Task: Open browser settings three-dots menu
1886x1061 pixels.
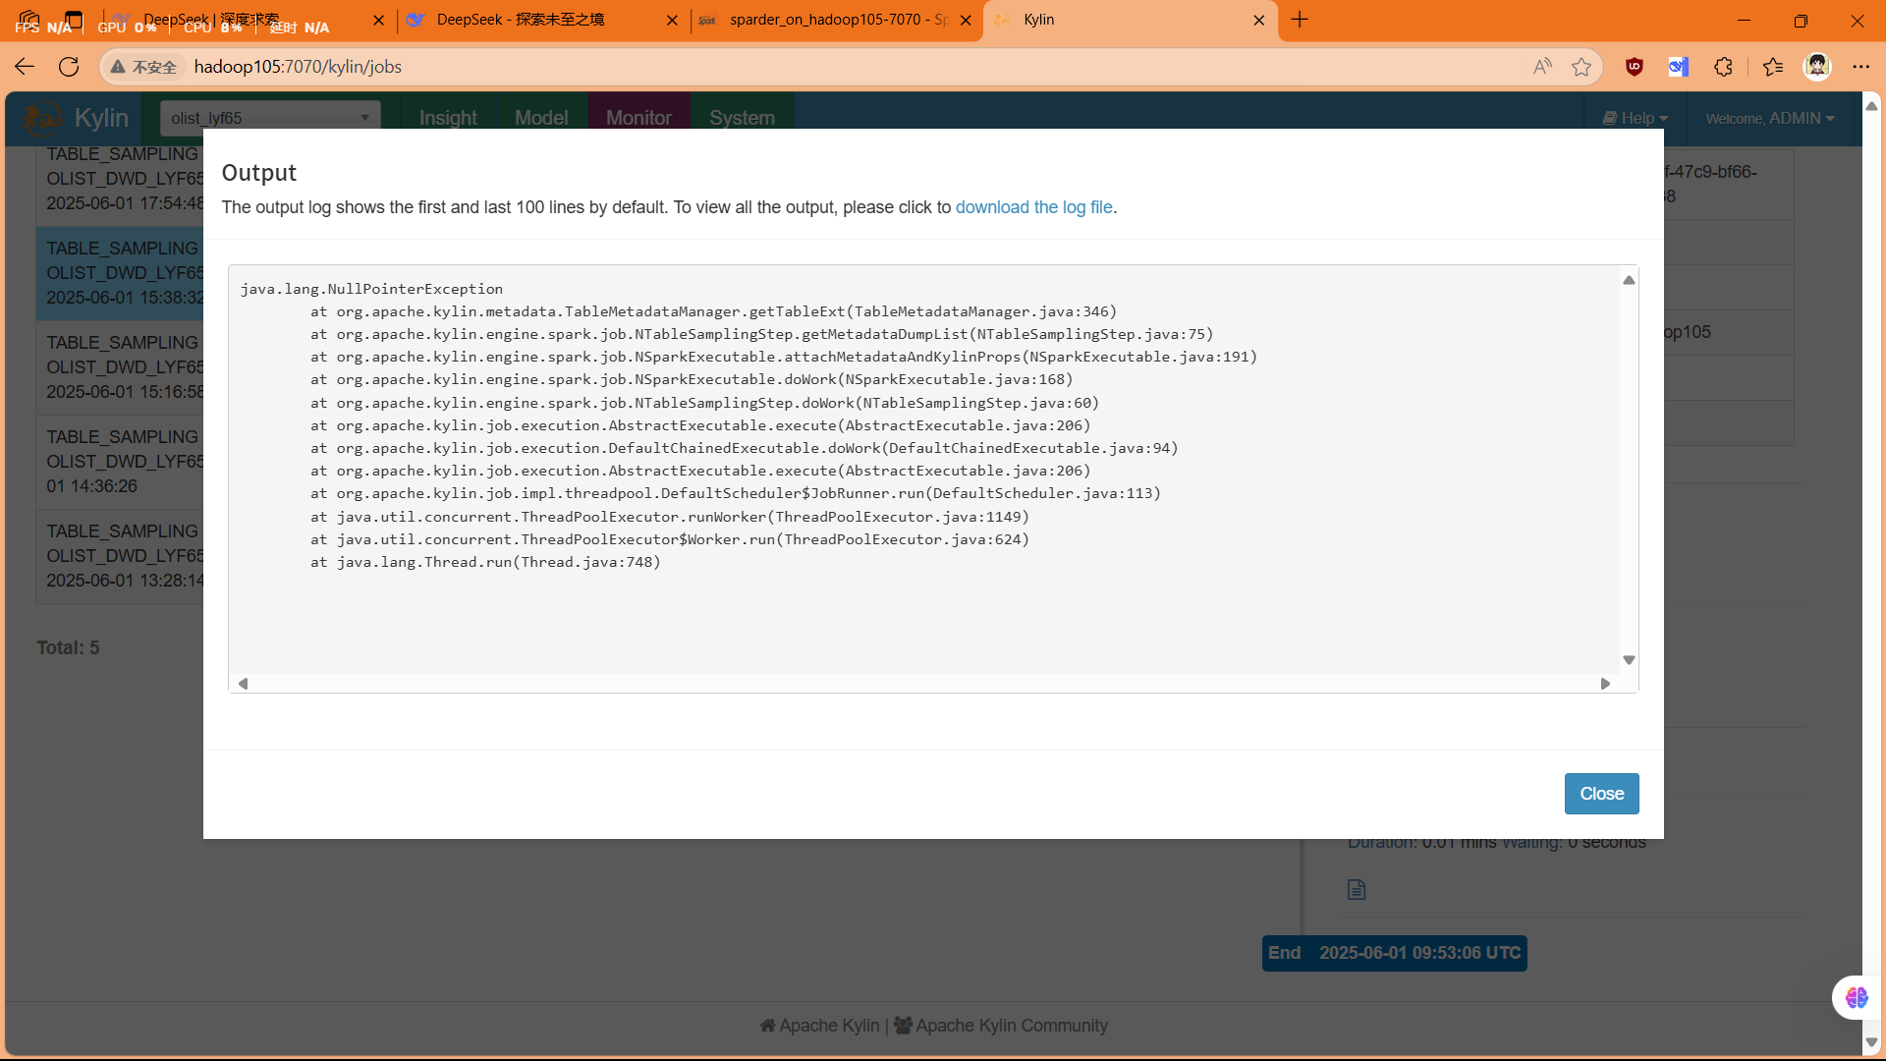Action: point(1860,67)
